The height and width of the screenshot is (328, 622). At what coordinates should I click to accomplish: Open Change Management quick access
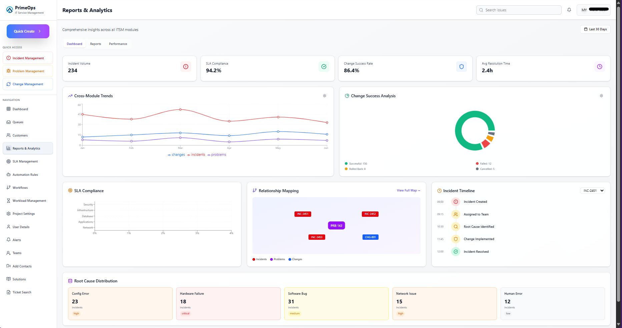pos(28,84)
